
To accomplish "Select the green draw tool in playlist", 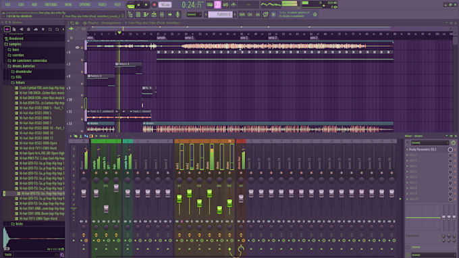I will [71, 28].
